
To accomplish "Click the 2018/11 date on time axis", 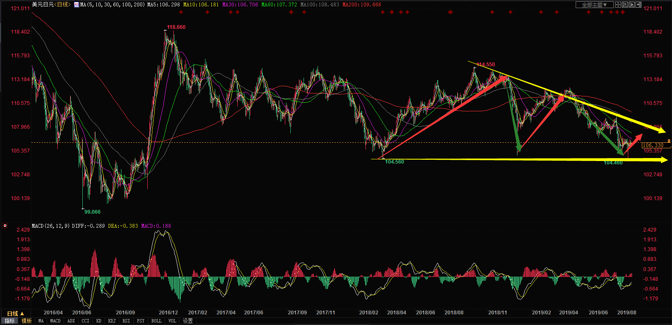I will 498,313.
